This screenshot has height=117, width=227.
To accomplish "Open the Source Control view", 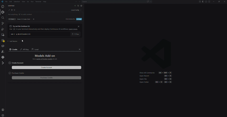I will click(3, 23).
